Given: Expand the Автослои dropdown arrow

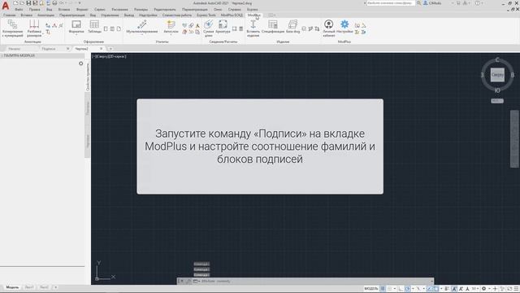Looking at the screenshot, I should click(171, 34).
